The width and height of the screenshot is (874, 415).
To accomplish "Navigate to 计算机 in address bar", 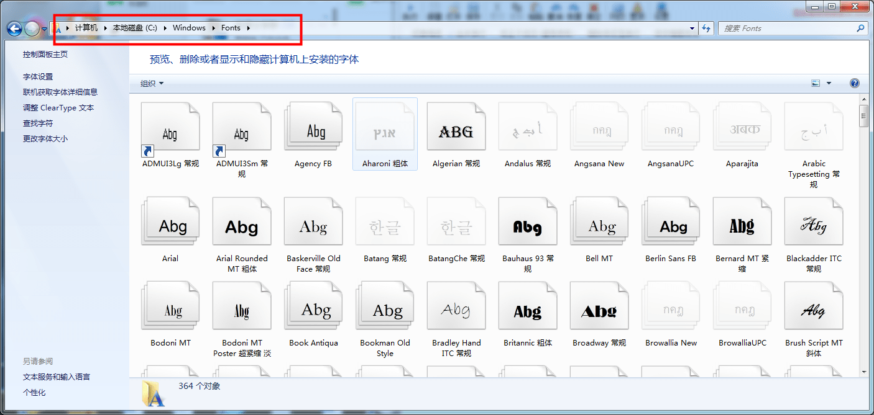I will (86, 28).
